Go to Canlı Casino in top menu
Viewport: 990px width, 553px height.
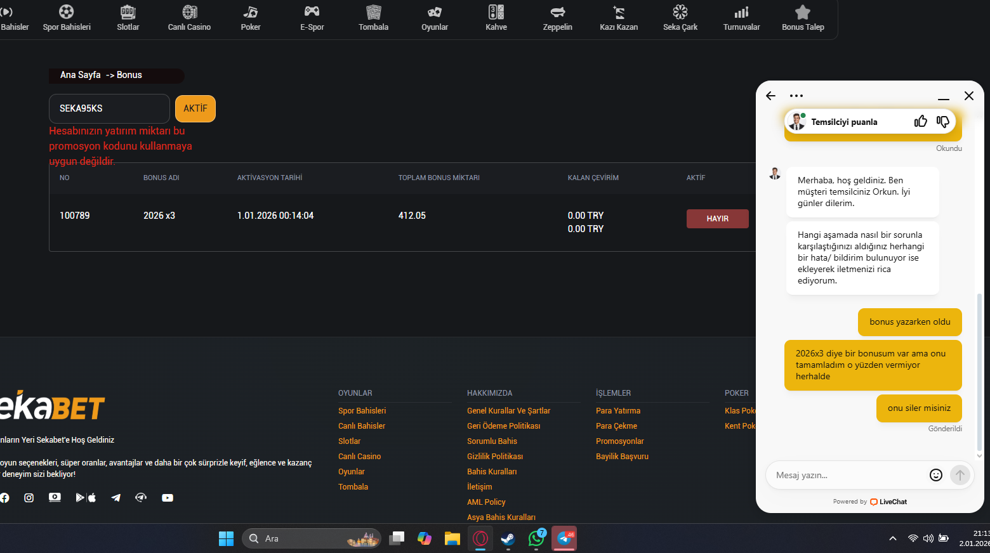coord(189,18)
